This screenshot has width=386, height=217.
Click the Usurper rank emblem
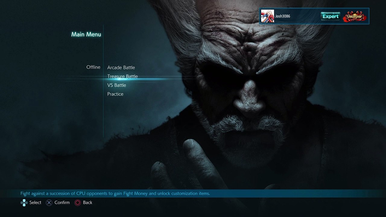[355, 16]
